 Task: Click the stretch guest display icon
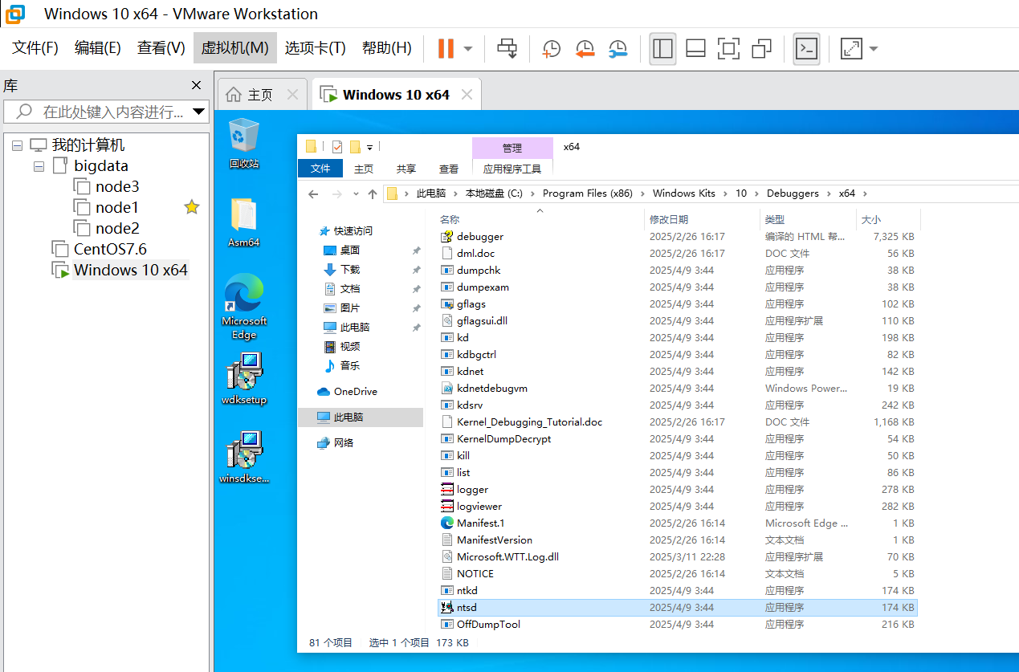[x=851, y=48]
